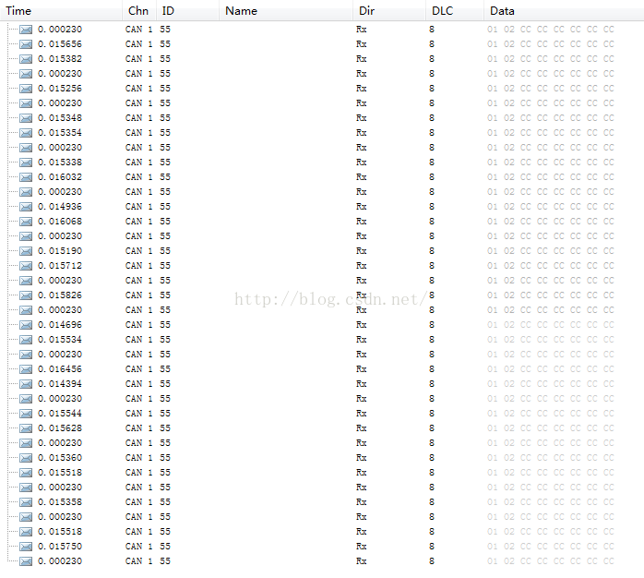Select the time value 0.015358
Screen dimensions: 644x578
pyautogui.click(x=60, y=502)
